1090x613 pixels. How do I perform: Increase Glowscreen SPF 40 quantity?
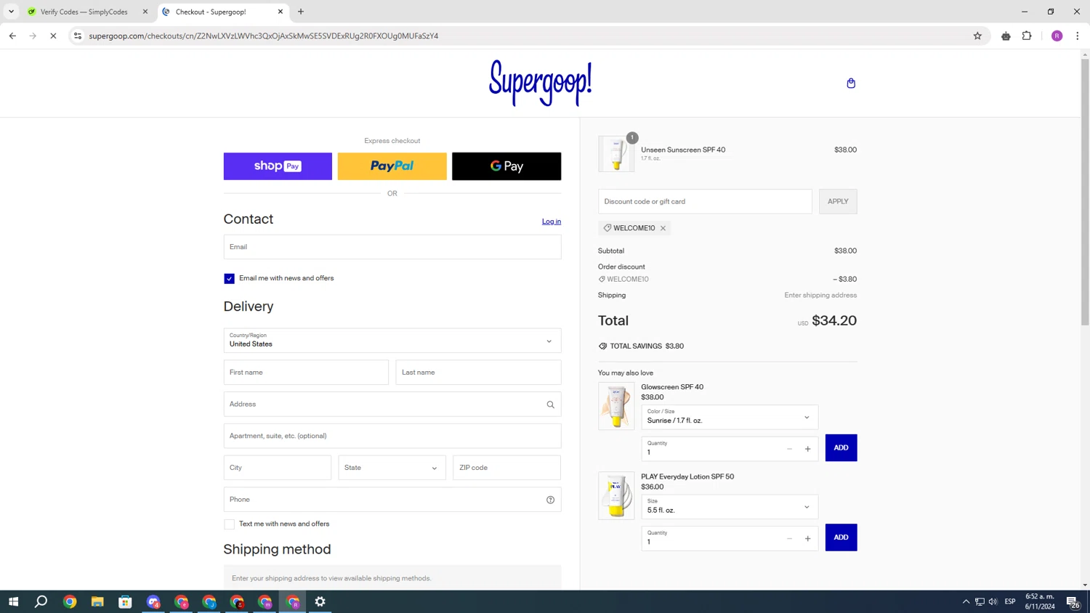[807, 449]
